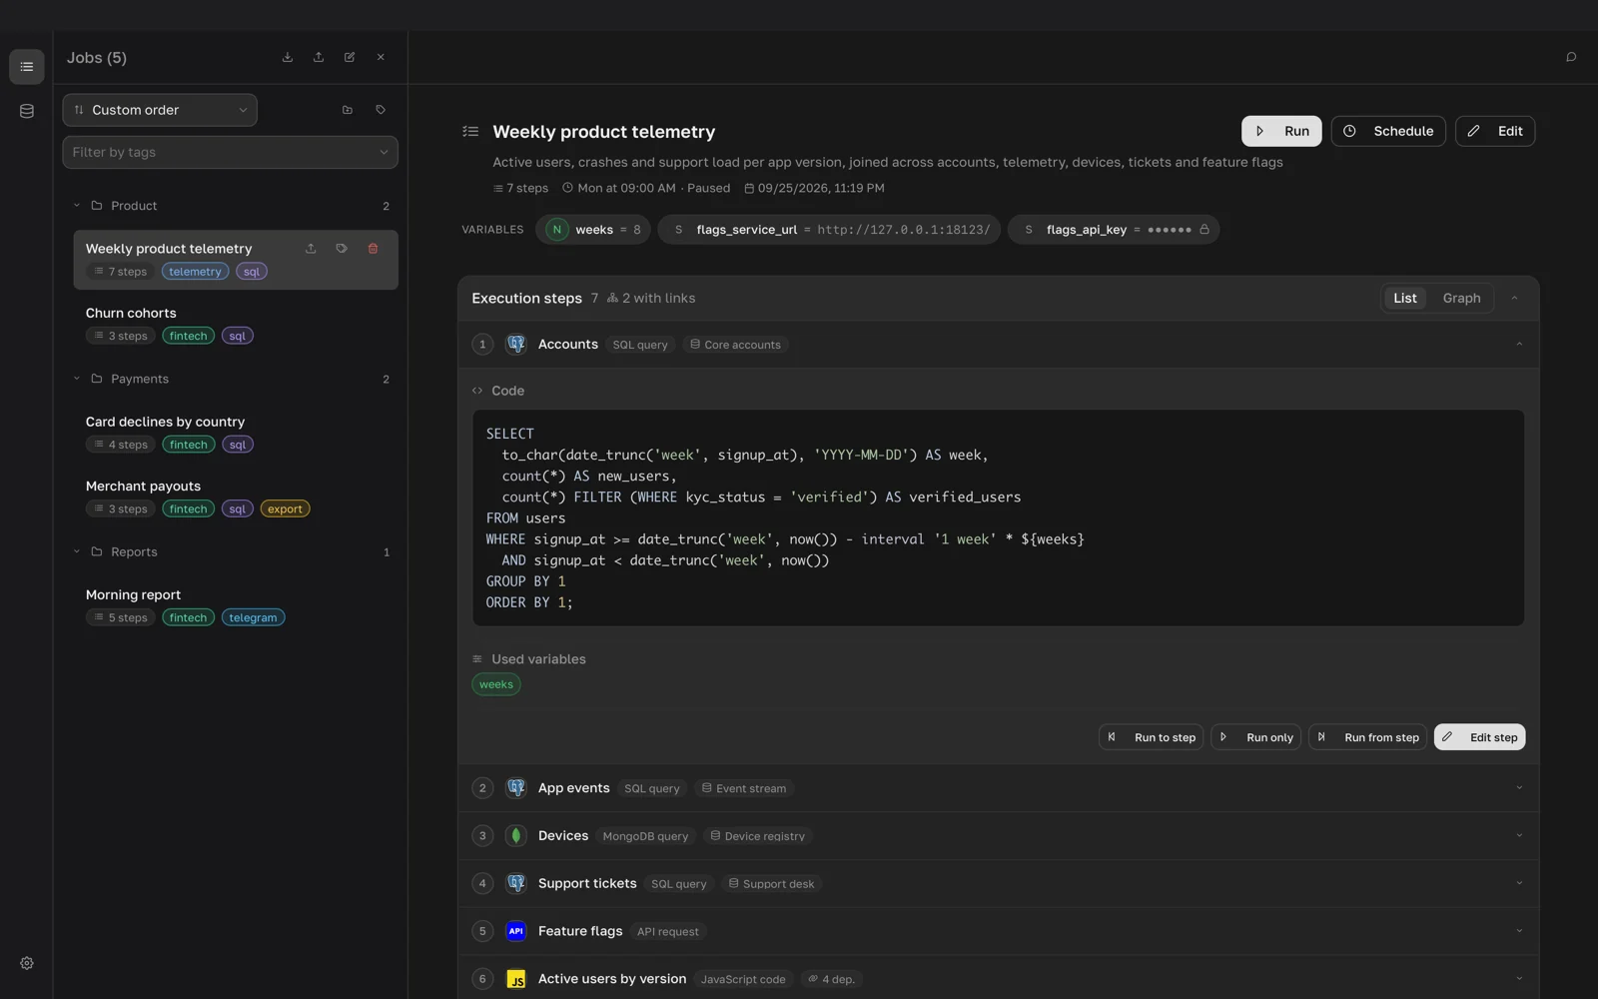1598x999 pixels.
Task: Select the Card declines by country job
Action: point(236,433)
